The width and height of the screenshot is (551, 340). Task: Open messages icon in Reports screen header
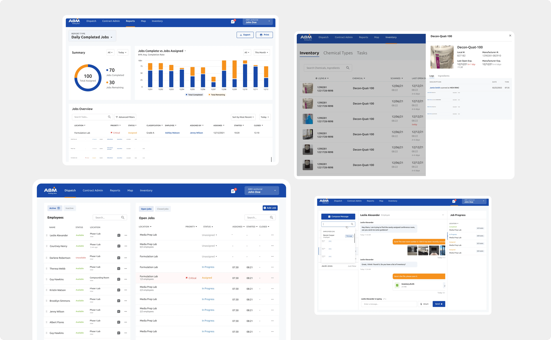click(x=233, y=21)
